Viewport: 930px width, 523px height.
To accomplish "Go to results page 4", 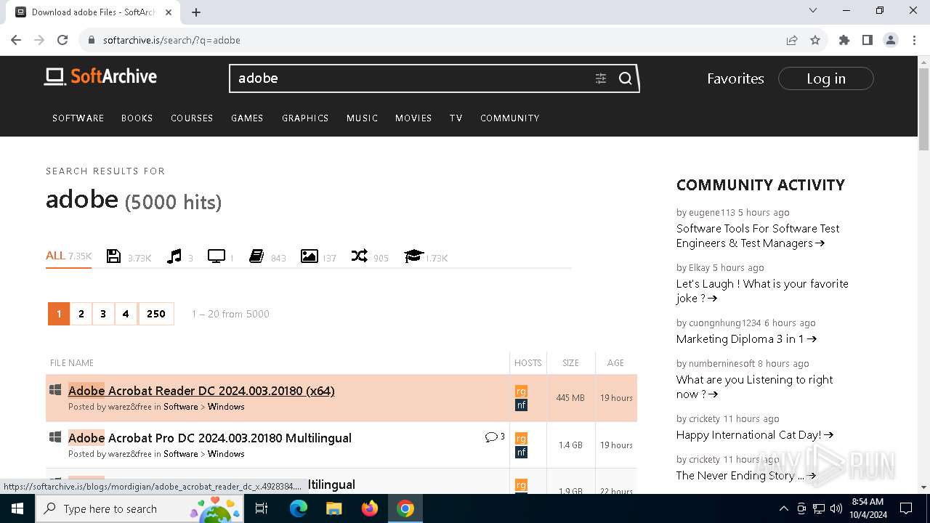I will point(126,314).
